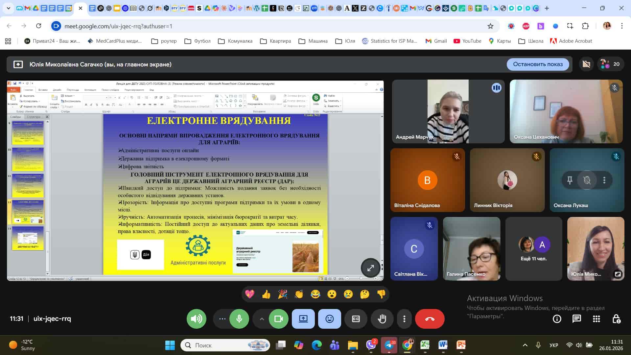Mute the microphone
This screenshot has height=355, width=631.
pyautogui.click(x=239, y=319)
